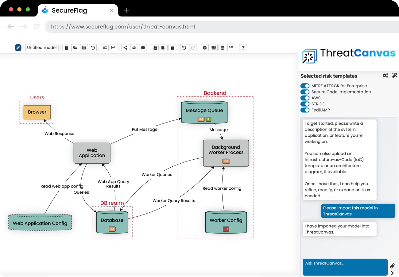The height and width of the screenshot is (277, 399).
Task: Focus the Ask ThreatCanvas input field
Action: pos(345,267)
